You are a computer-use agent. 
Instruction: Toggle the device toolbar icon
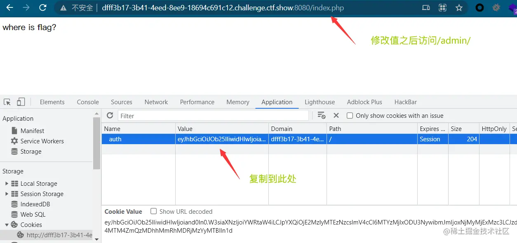21,102
